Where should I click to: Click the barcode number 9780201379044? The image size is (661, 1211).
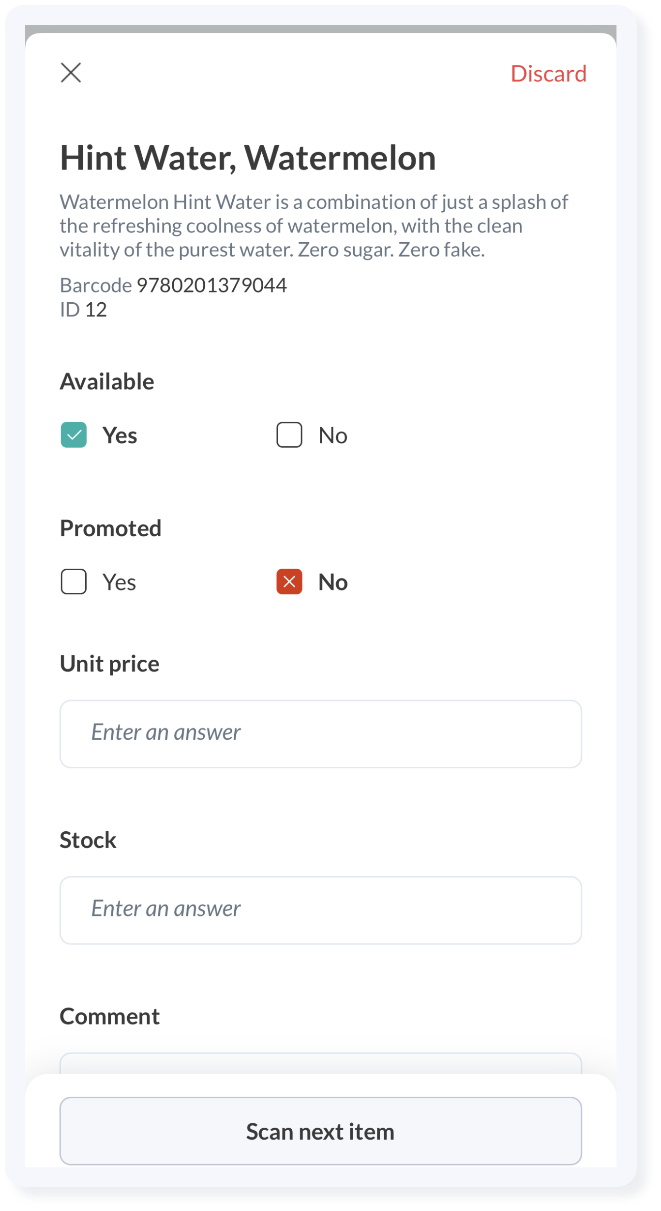pos(211,285)
